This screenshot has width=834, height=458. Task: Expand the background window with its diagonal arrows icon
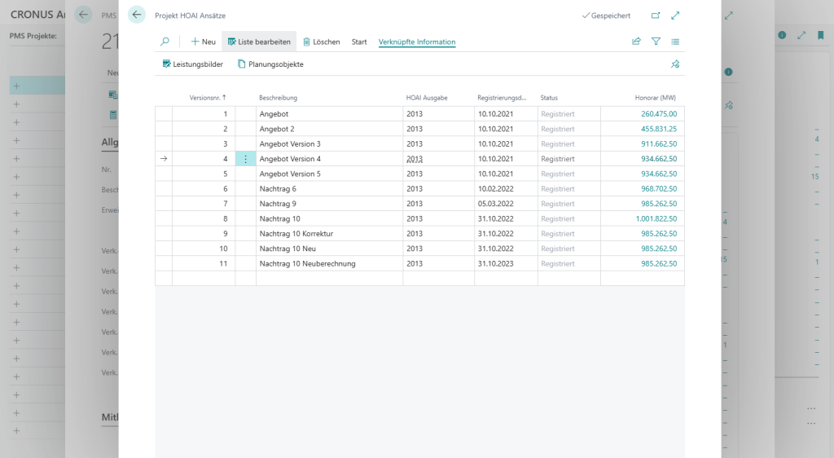point(801,35)
